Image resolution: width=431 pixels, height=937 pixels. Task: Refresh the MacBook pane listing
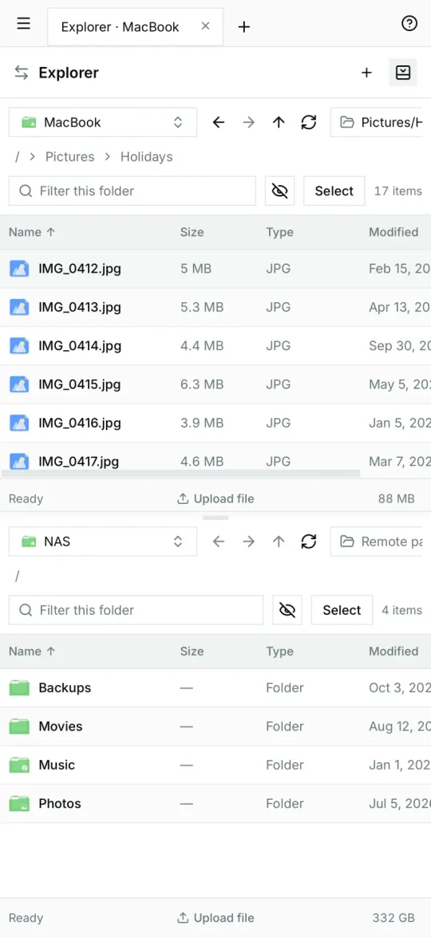coord(308,123)
